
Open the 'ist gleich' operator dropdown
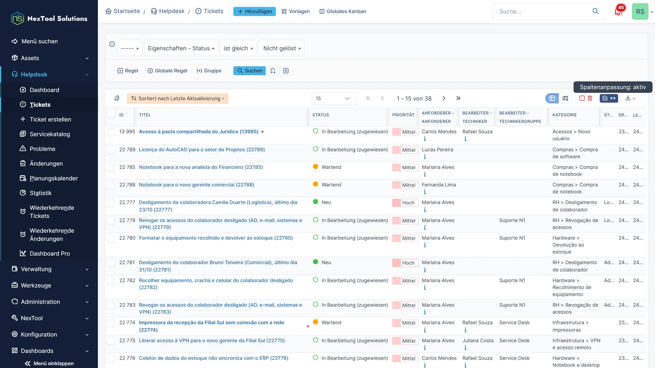point(238,48)
